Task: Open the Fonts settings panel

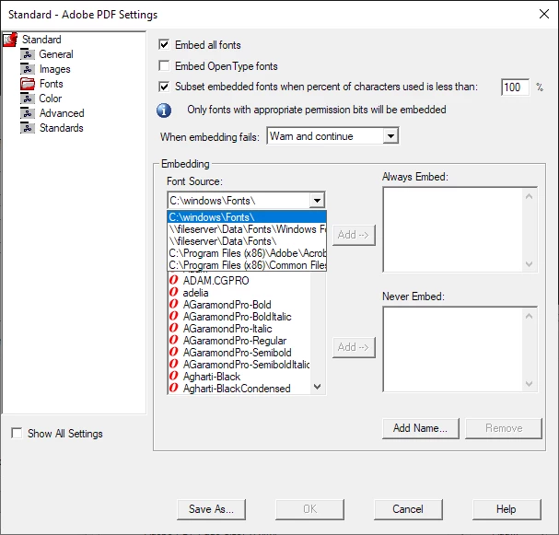Action: pos(52,84)
